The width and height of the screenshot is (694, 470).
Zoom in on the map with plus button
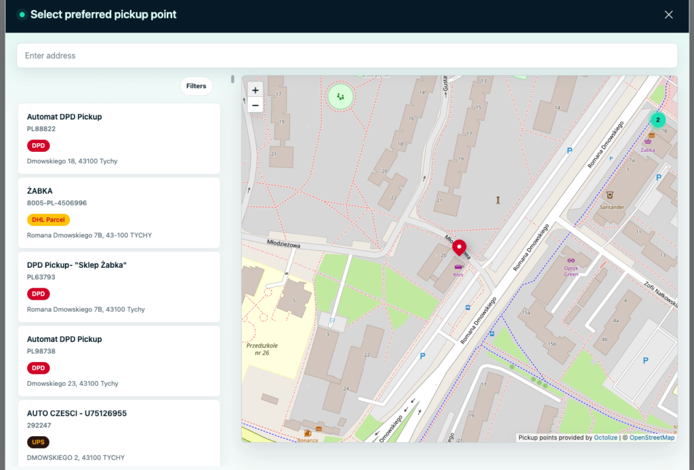(256, 90)
